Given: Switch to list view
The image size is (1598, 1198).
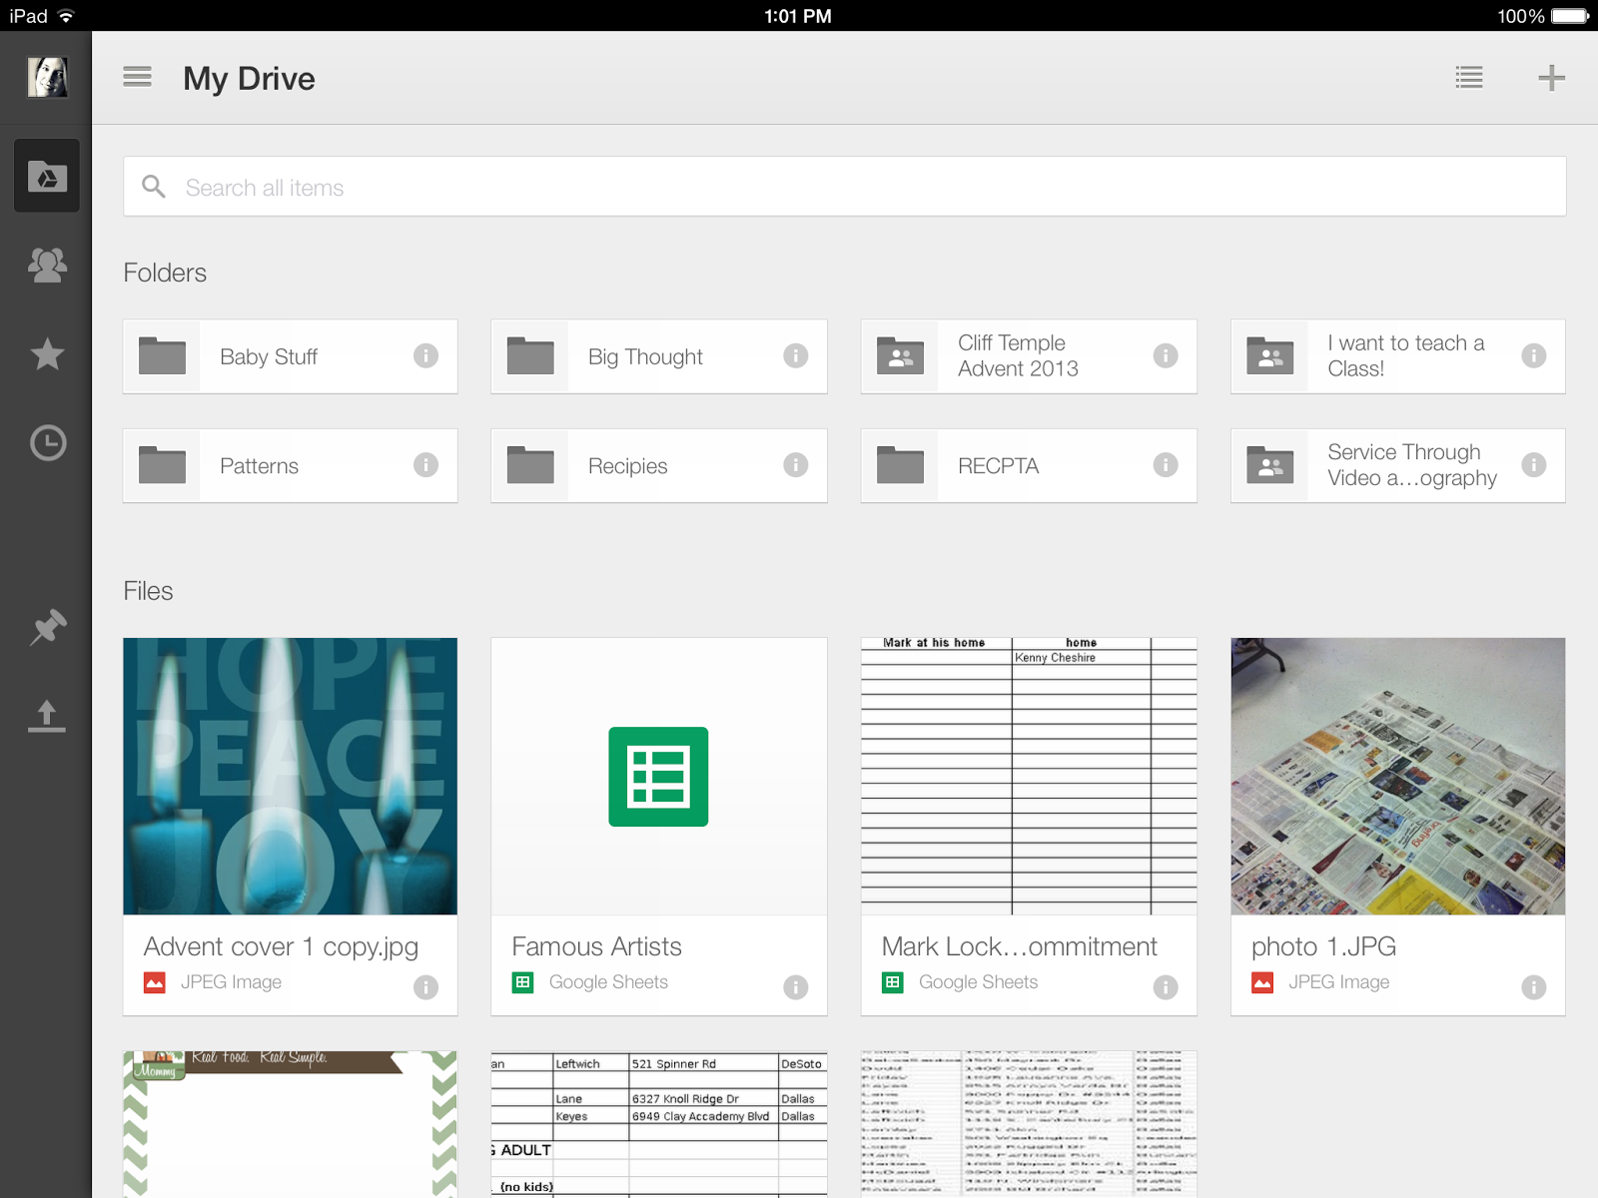Looking at the screenshot, I should click(x=1469, y=77).
